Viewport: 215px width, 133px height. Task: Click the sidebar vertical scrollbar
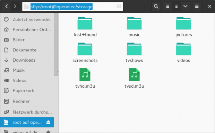click(x=55, y=45)
